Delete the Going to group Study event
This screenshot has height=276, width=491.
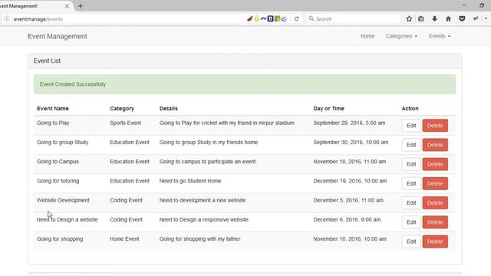coord(435,145)
